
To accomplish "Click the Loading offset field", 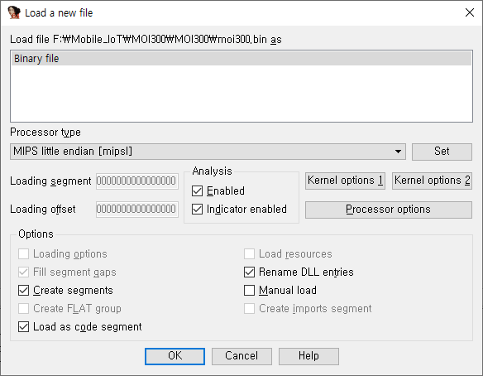I will click(137, 210).
